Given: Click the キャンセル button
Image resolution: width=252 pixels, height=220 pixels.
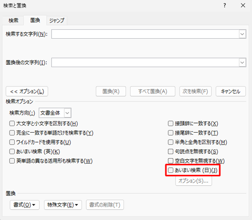Looking at the screenshot, I should (x=231, y=91).
